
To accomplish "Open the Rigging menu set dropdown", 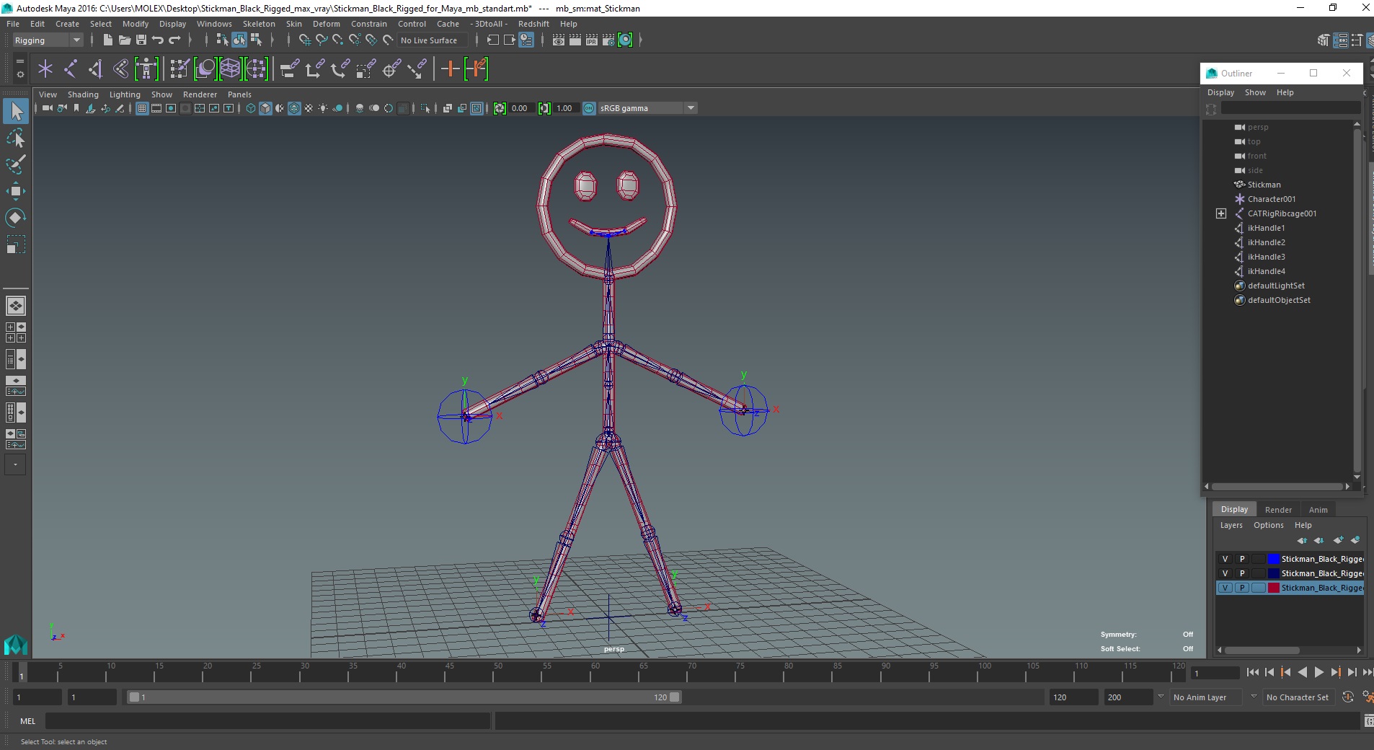I will coord(48,40).
